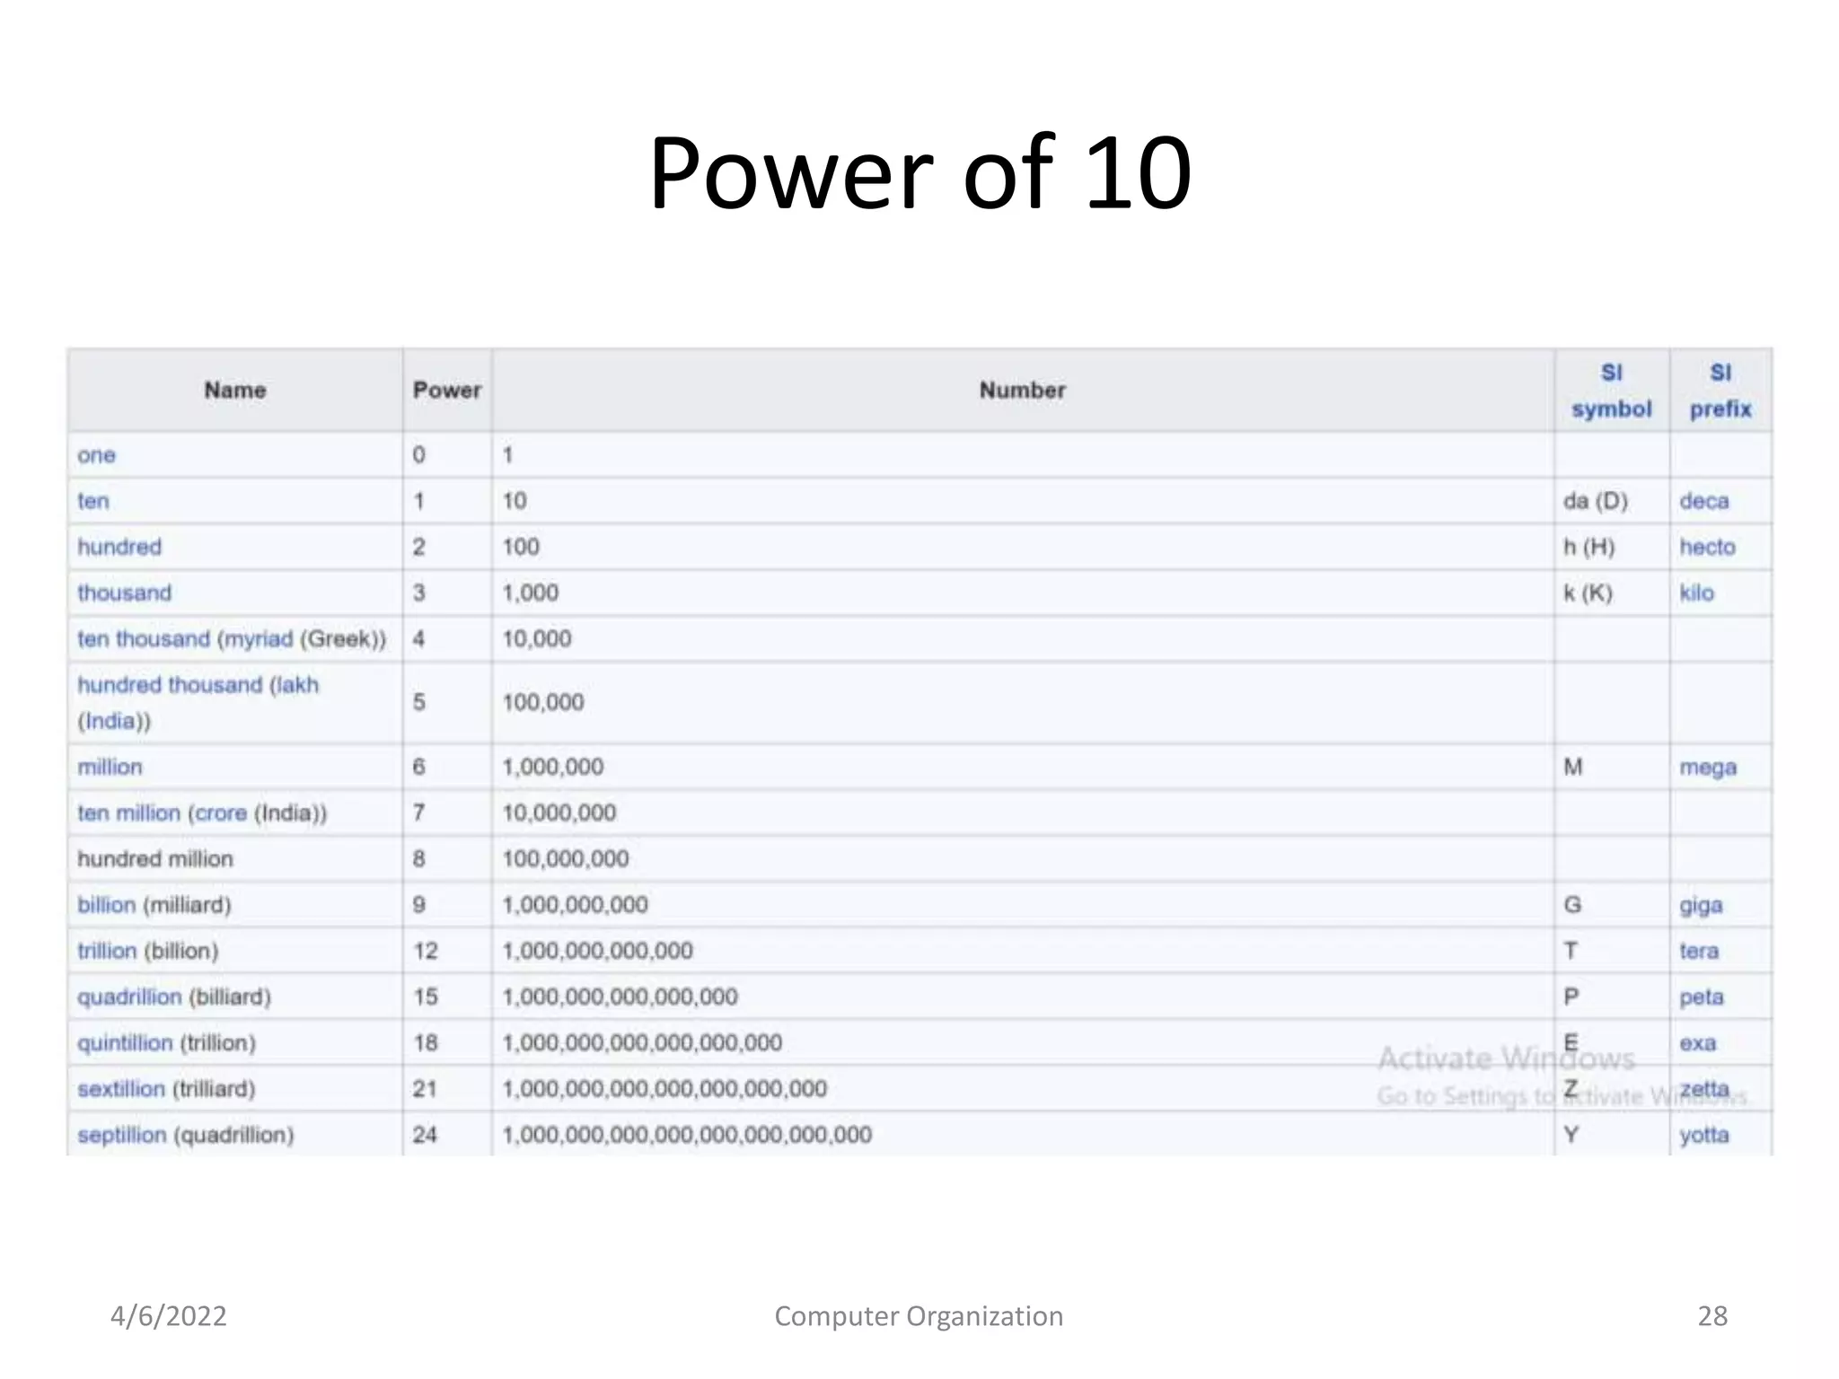Open the 'peta' prefix link
This screenshot has width=1839, height=1379.
pos(1702,997)
